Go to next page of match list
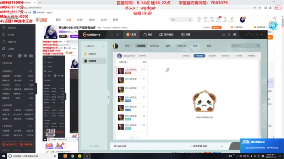The image size is (284, 159). click(138, 137)
